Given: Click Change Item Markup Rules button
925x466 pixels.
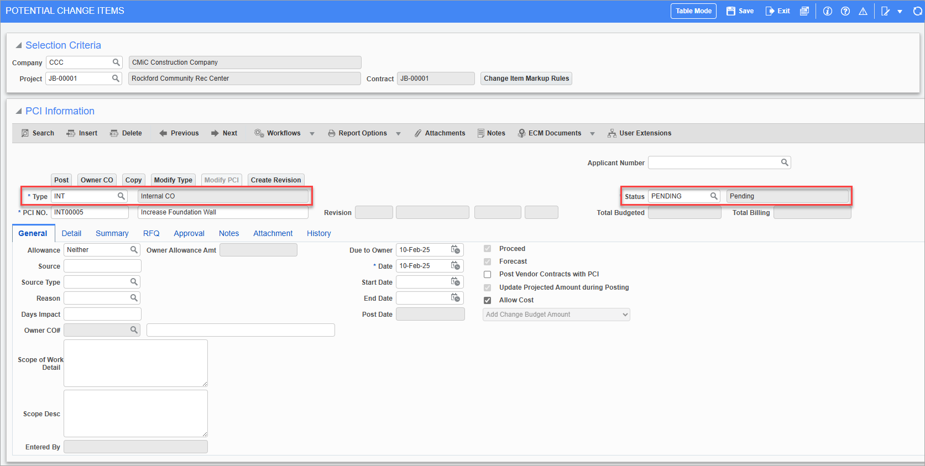Looking at the screenshot, I should 526,78.
